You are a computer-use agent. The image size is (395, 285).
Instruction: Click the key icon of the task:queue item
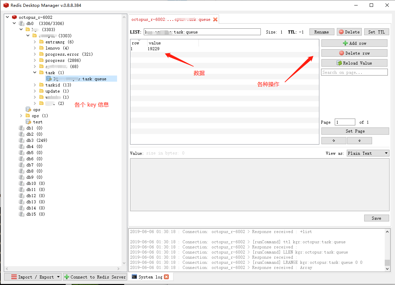[49, 79]
